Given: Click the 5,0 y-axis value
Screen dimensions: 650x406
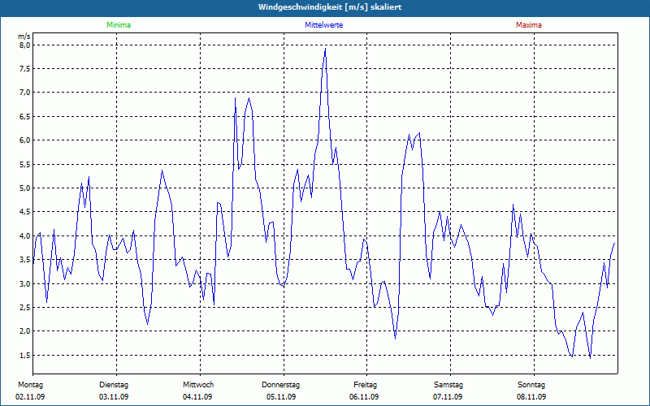Looking at the screenshot, I should (25, 188).
